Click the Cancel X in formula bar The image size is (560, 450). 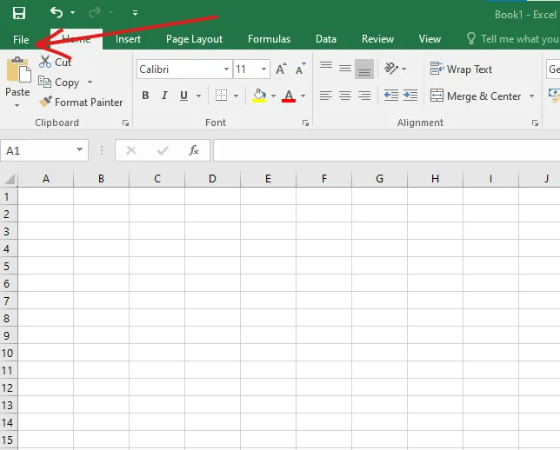pos(131,150)
